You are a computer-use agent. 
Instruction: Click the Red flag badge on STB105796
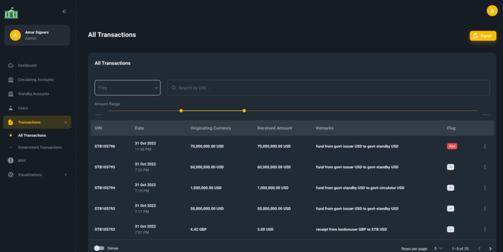click(x=452, y=146)
